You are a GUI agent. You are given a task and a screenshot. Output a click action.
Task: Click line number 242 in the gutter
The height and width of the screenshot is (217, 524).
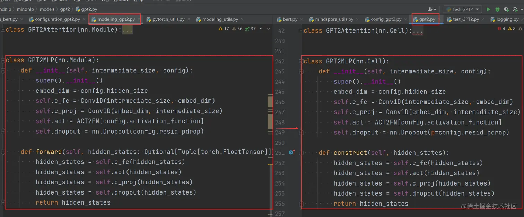[279, 61]
